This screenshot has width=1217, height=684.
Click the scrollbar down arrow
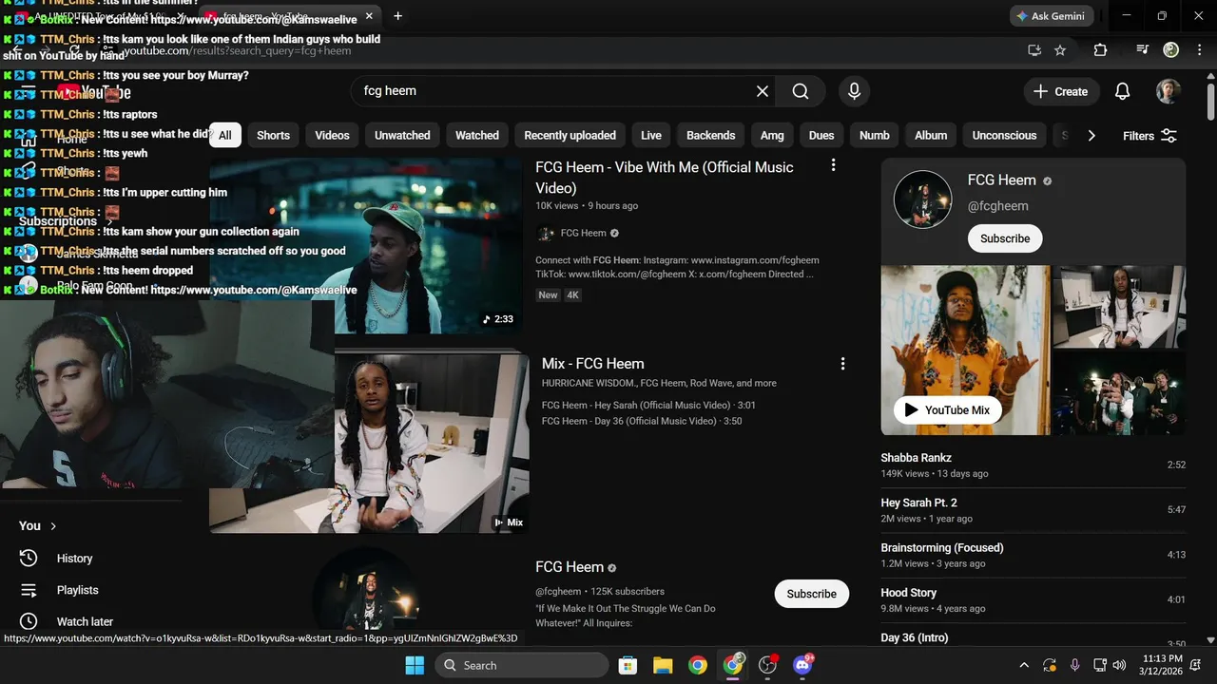pos(1209,640)
